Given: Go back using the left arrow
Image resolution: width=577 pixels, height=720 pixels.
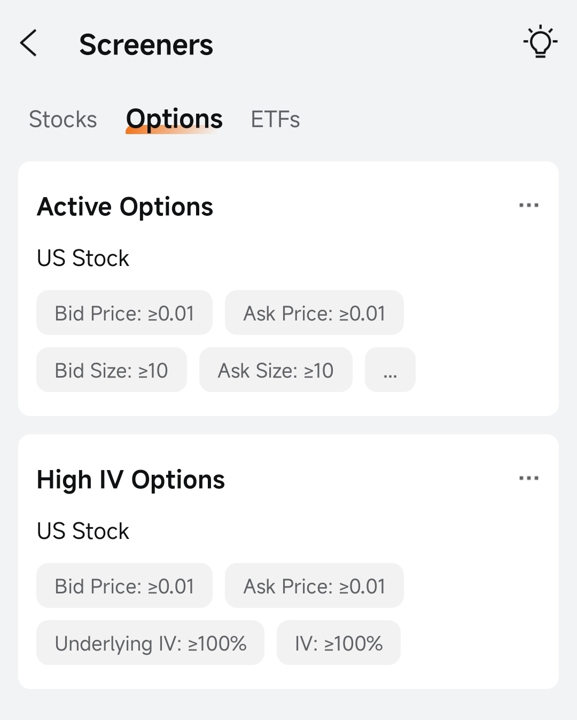Looking at the screenshot, I should [x=28, y=43].
